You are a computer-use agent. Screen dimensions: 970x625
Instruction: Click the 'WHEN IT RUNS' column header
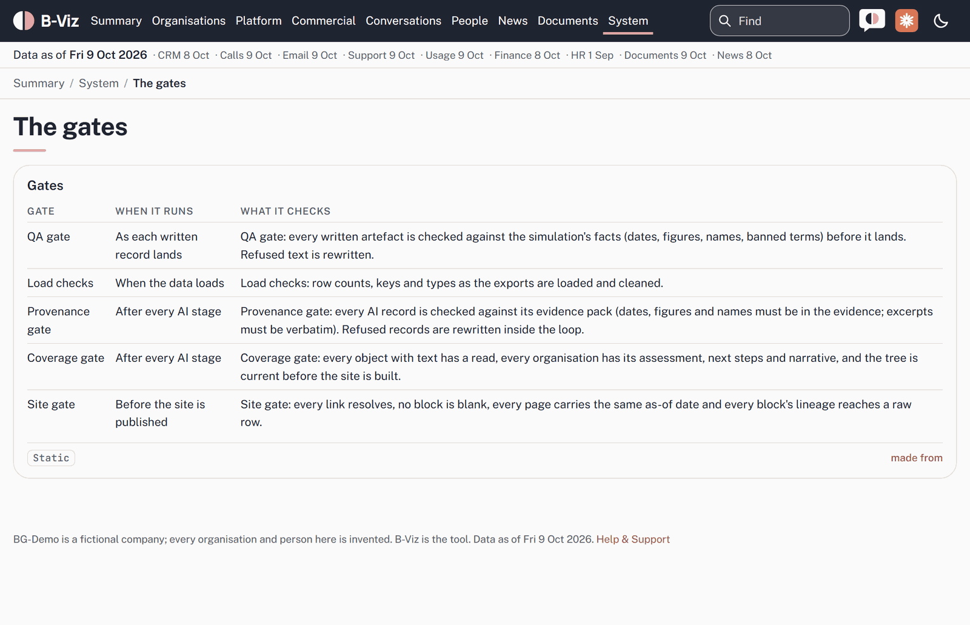pos(154,211)
